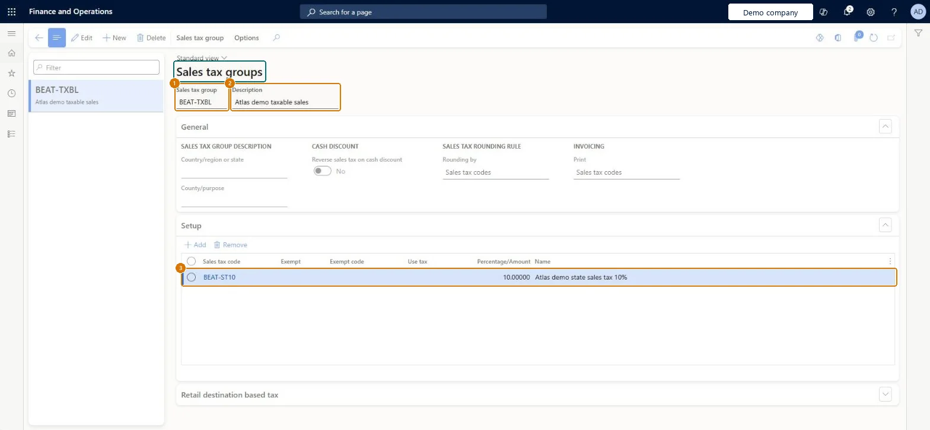Expand Retail destination based tax section
The width and height of the screenshot is (930, 430).
point(886,394)
